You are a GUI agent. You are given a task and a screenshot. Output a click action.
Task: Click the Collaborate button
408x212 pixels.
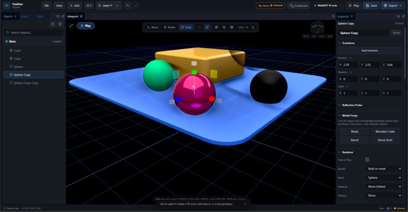pyautogui.click(x=299, y=6)
